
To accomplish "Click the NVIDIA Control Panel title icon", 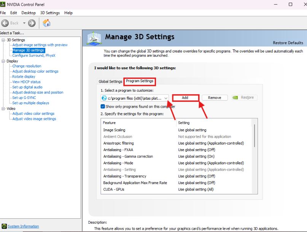I will (x=3, y=4).
